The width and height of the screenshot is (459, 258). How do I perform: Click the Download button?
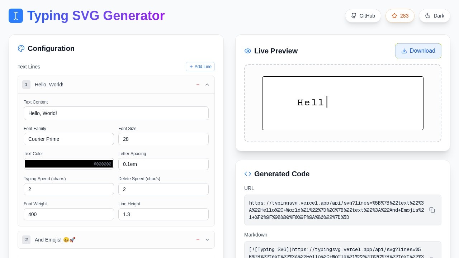point(418,51)
